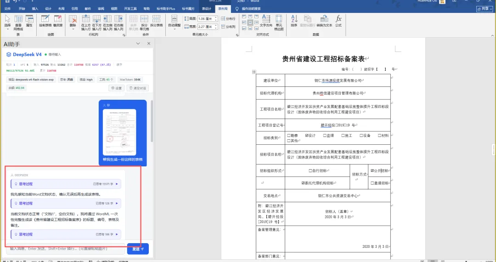The height and width of the screenshot is (262, 496).
Task: Open the 自动调整 dropdown arrow
Action: click(175, 29)
